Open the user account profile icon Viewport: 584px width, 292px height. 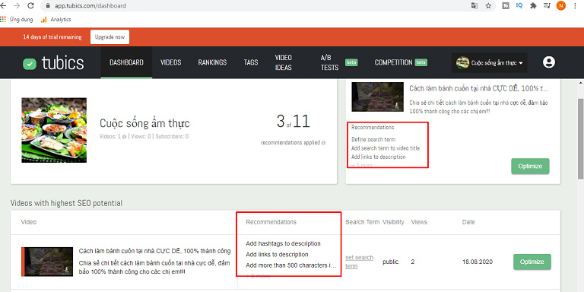click(548, 62)
